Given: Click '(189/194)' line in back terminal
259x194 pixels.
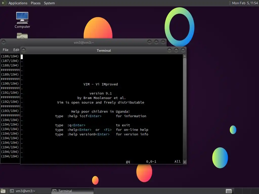Looking at the screenshot, I should pyautogui.click(x=10, y=75).
